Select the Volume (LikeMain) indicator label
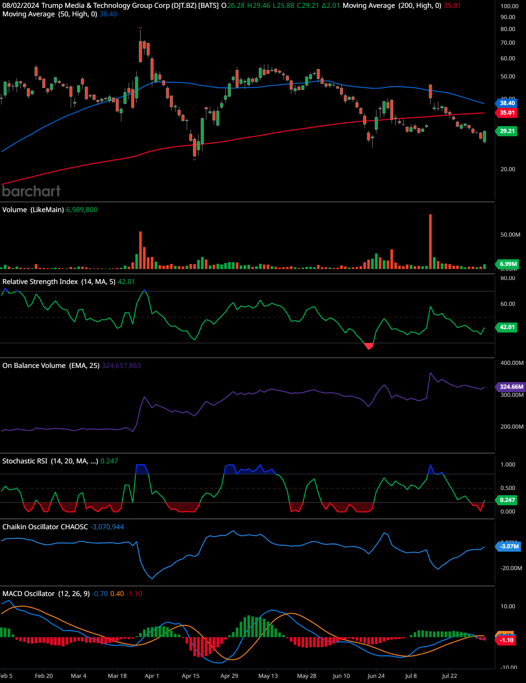The image size is (526, 683). (33, 210)
